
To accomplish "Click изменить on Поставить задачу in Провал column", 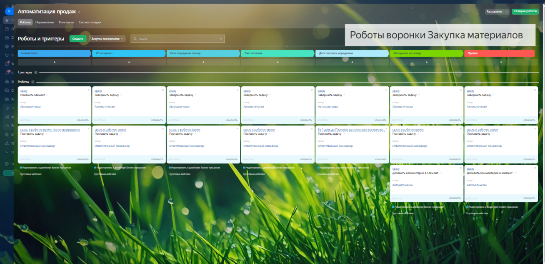I will (529, 159).
